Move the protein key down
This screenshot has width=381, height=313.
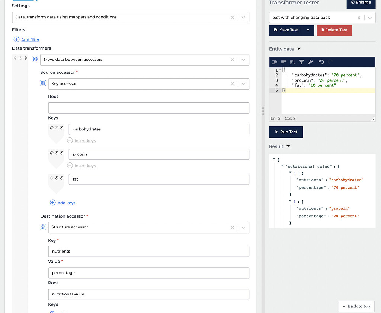tap(52, 153)
